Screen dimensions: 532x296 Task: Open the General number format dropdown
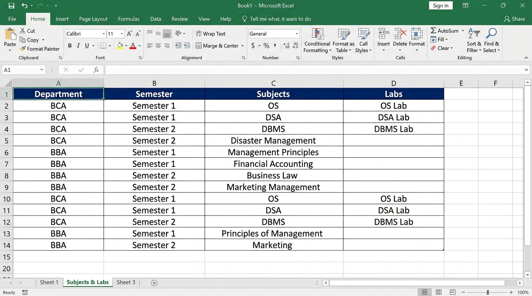pos(297,34)
